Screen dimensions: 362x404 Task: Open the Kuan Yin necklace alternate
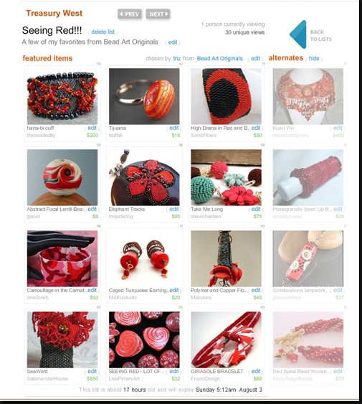308,96
